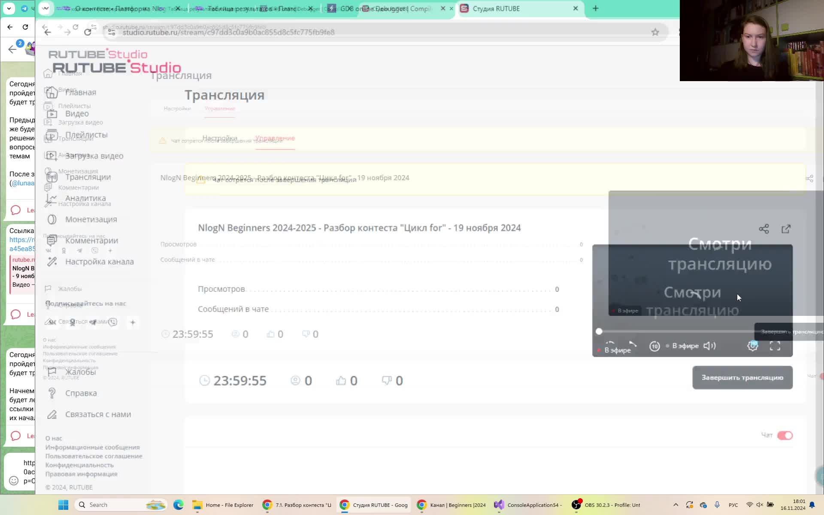Image resolution: width=824 pixels, height=515 pixels.
Task: Open player quality settings gear icon
Action: point(752,346)
